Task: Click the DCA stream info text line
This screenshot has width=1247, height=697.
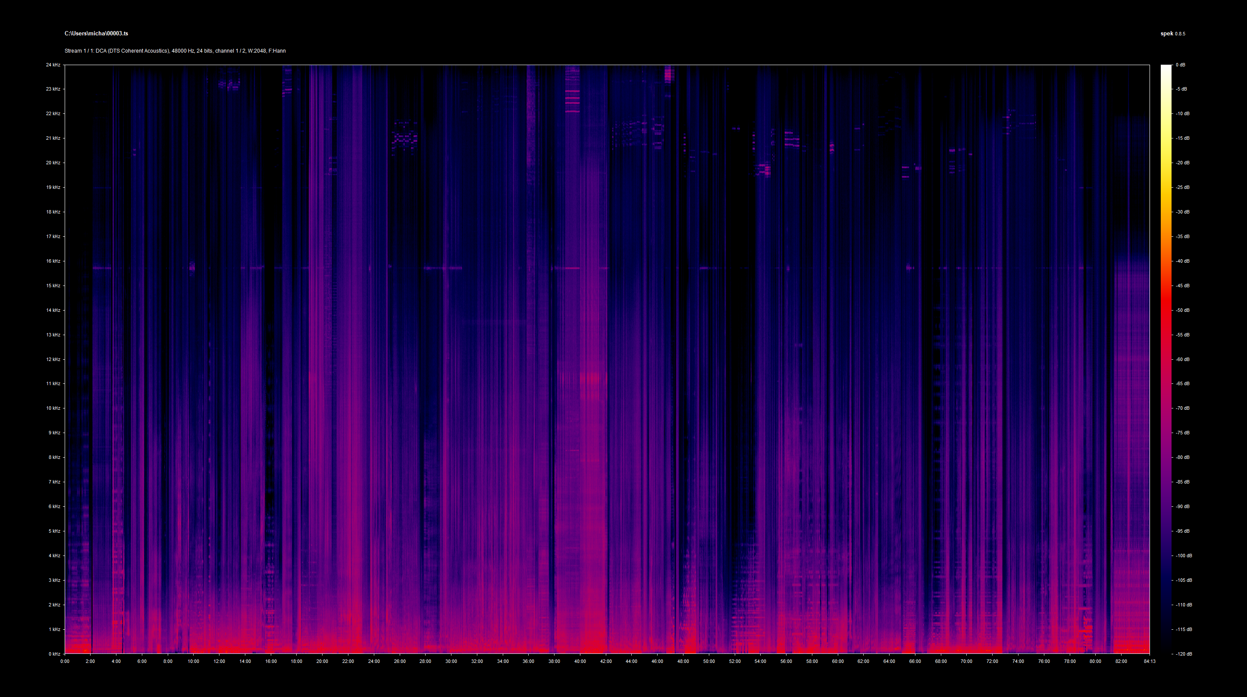Action: (x=175, y=51)
